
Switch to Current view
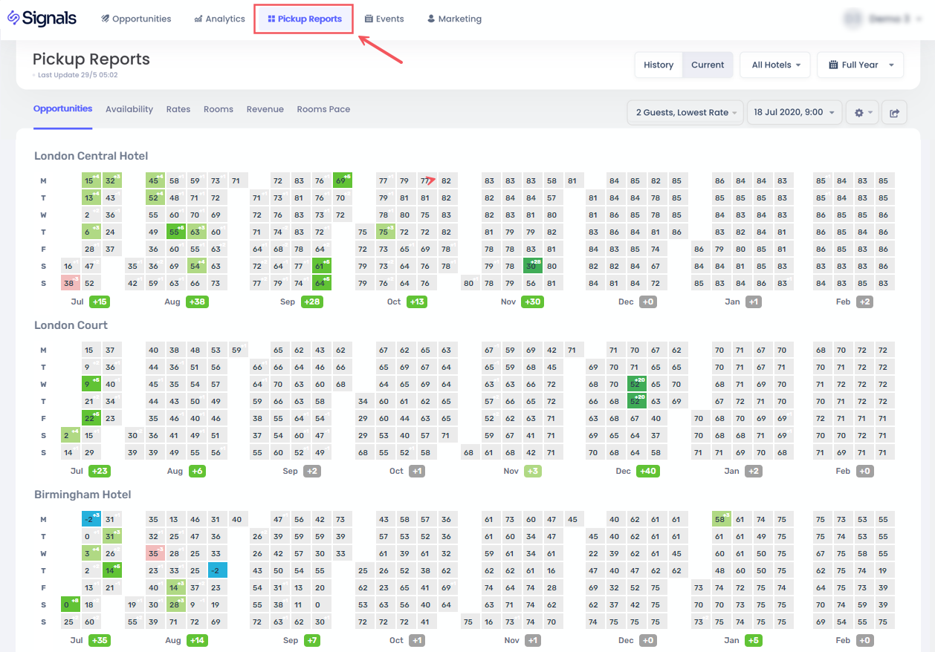pos(708,65)
